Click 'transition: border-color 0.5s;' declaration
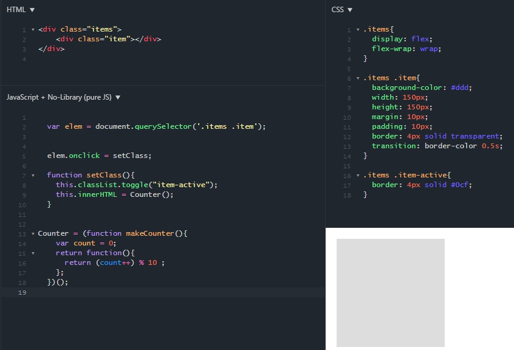The height and width of the screenshot is (350, 514). click(437, 146)
